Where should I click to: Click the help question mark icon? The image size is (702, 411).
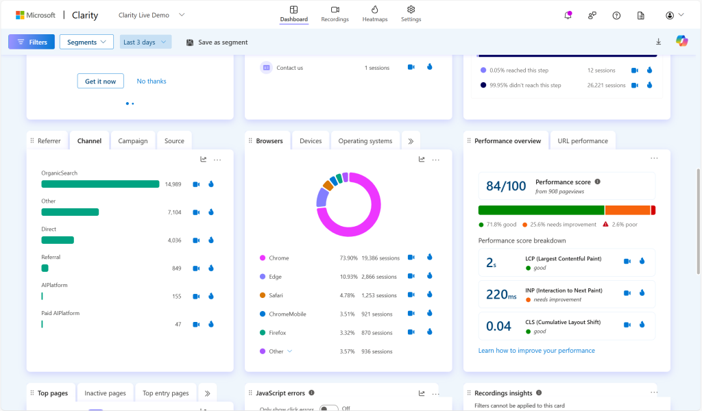pyautogui.click(x=616, y=15)
